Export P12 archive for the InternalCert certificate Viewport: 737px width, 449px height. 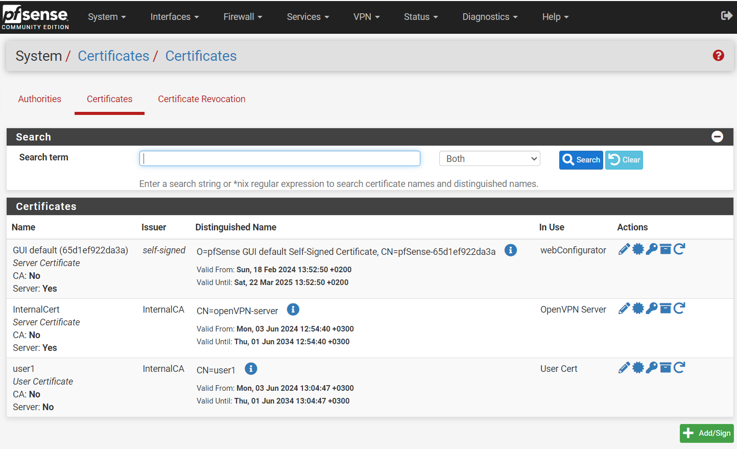[x=665, y=309]
